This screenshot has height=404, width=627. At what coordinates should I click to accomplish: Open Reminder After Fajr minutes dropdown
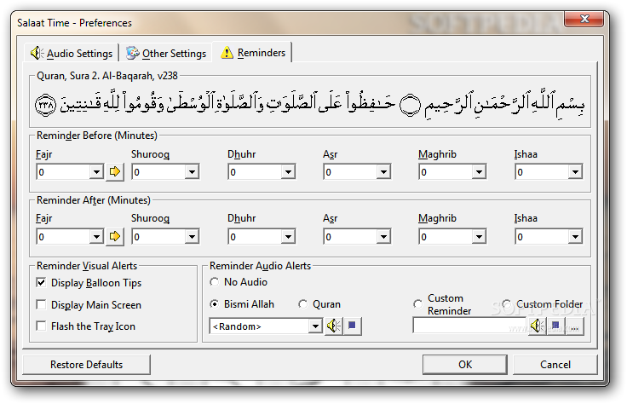(x=96, y=236)
